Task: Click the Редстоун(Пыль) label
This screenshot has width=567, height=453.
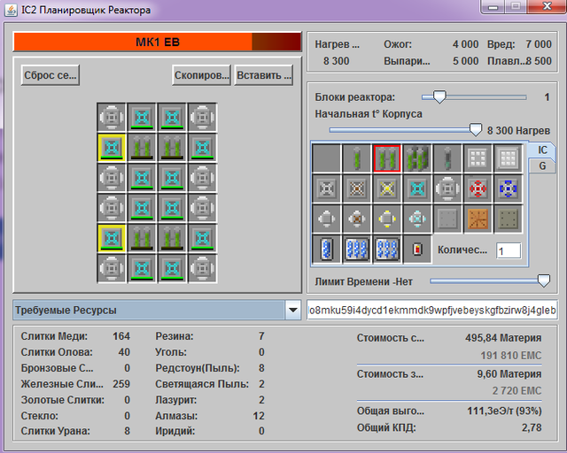Action: (x=198, y=368)
